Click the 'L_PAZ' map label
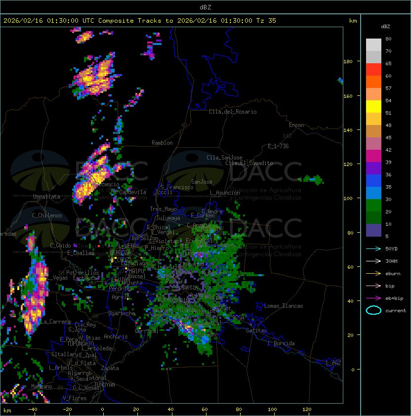Screen dimensions: 411x416 click(333, 363)
